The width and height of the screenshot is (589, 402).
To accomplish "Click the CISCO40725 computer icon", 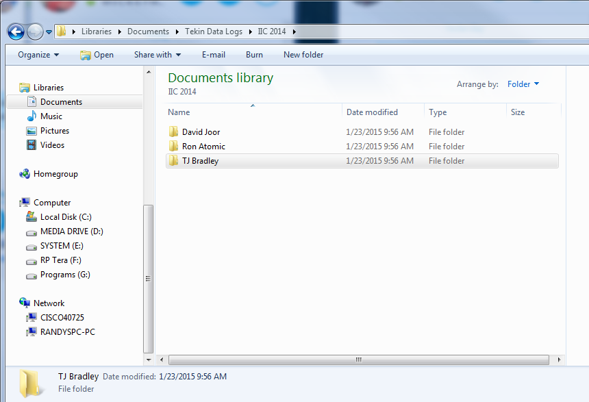I will 32,318.
